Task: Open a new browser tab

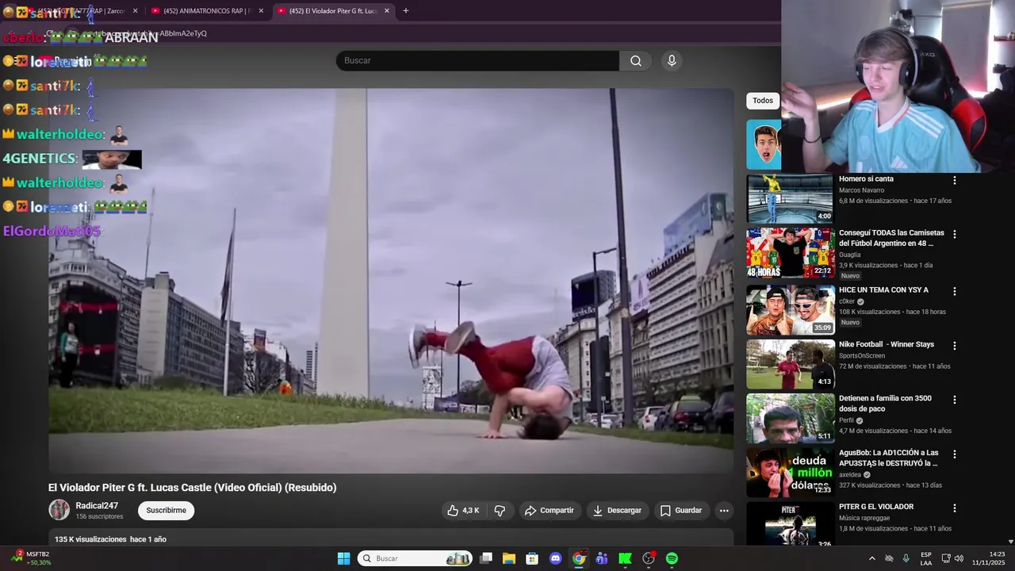Action: coord(406,11)
